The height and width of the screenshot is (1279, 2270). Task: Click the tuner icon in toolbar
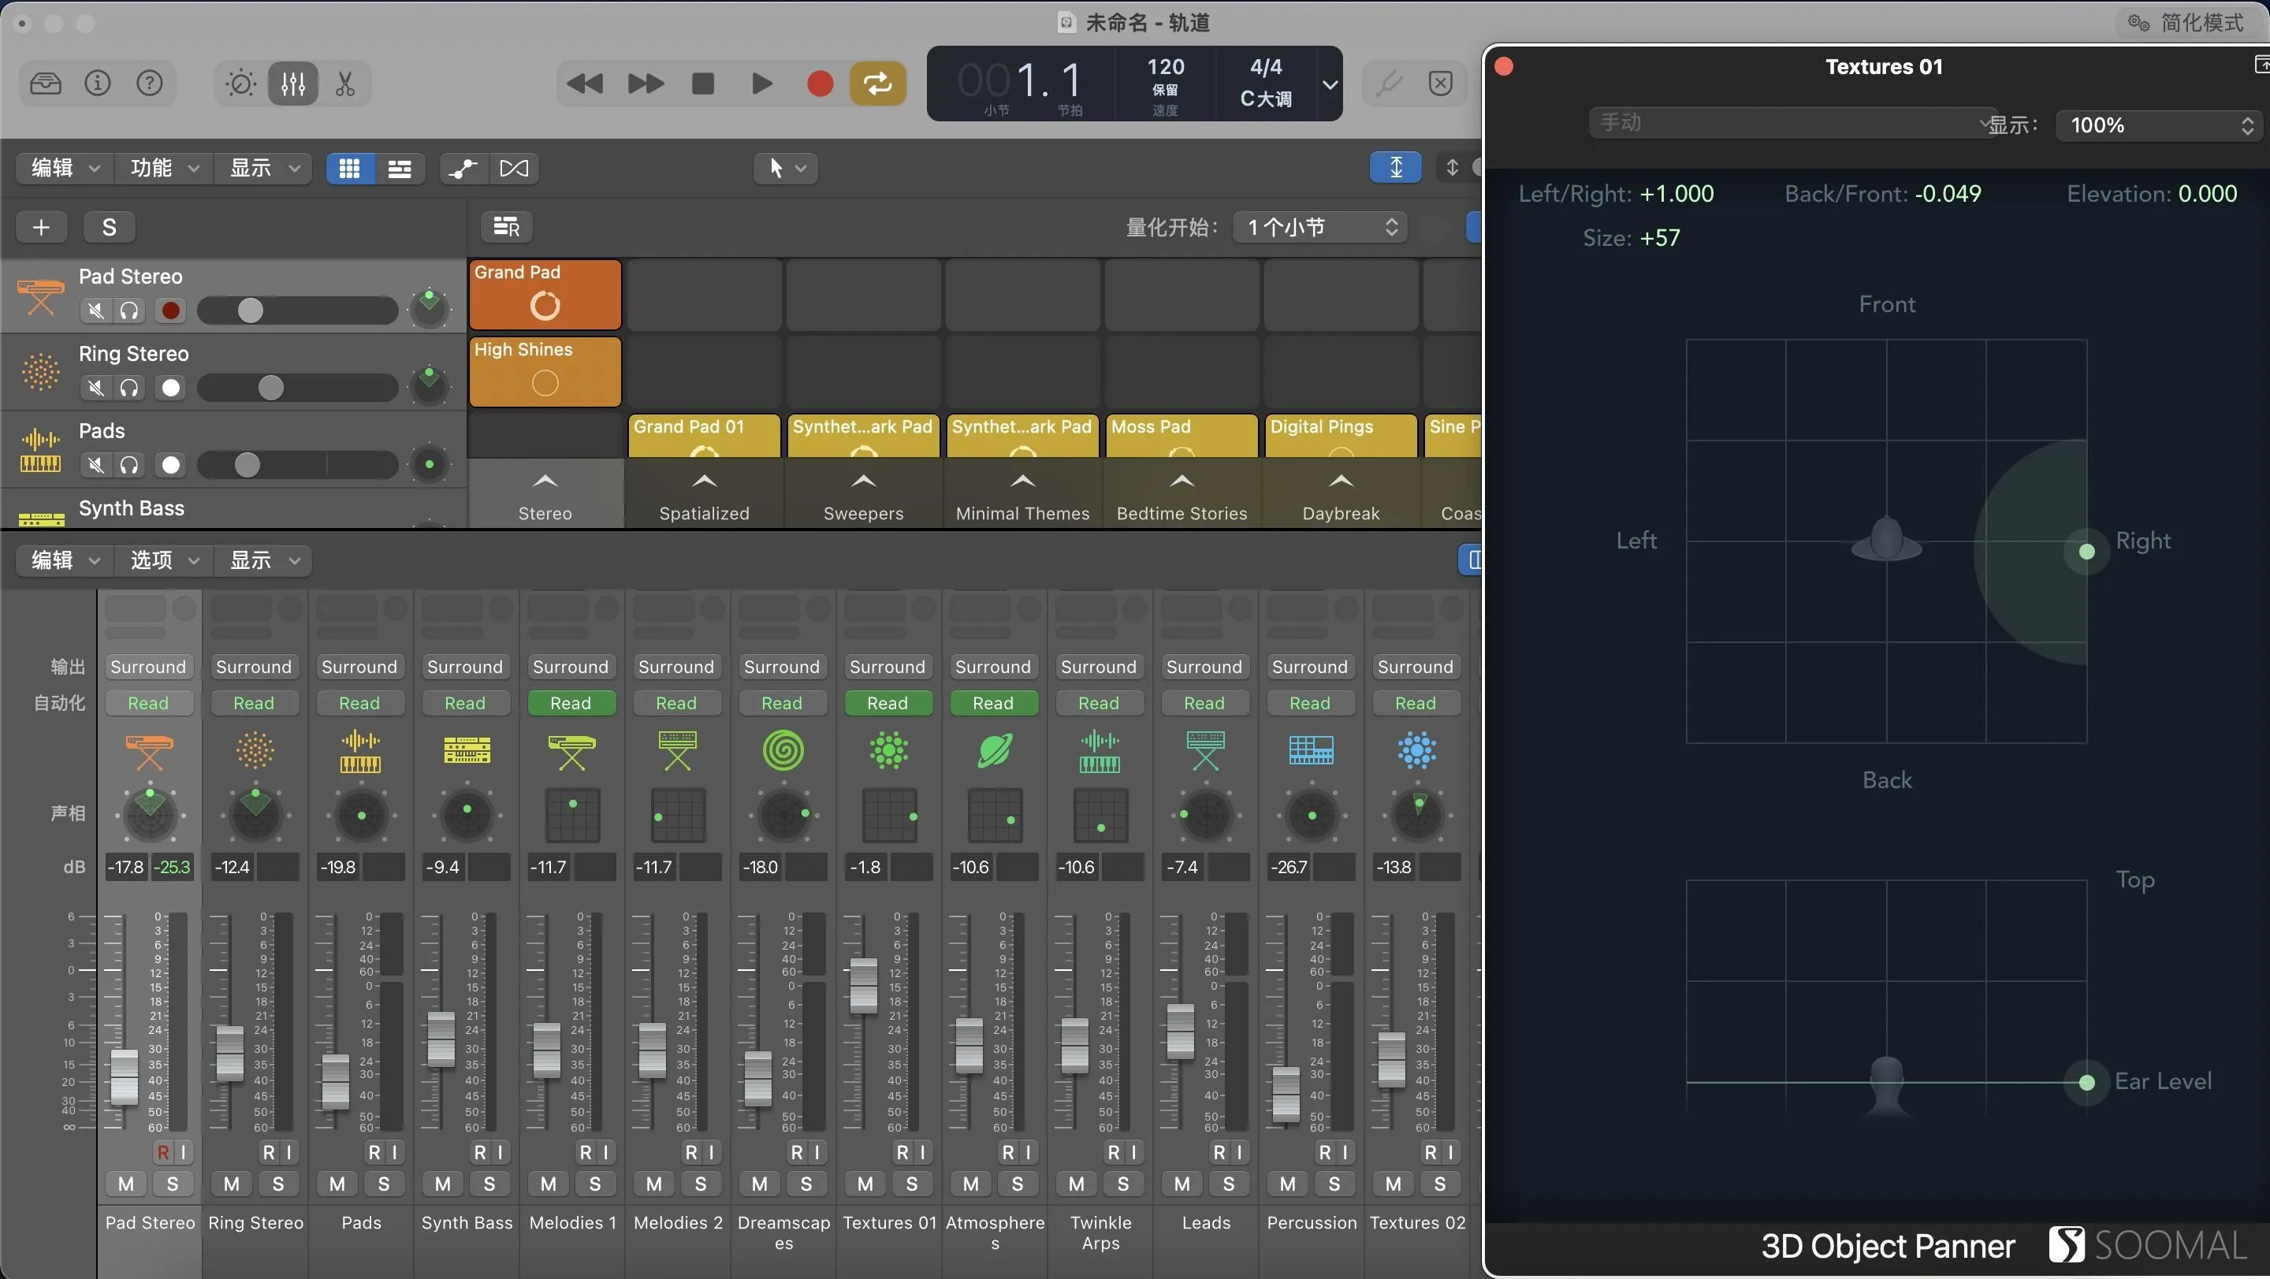(1389, 84)
